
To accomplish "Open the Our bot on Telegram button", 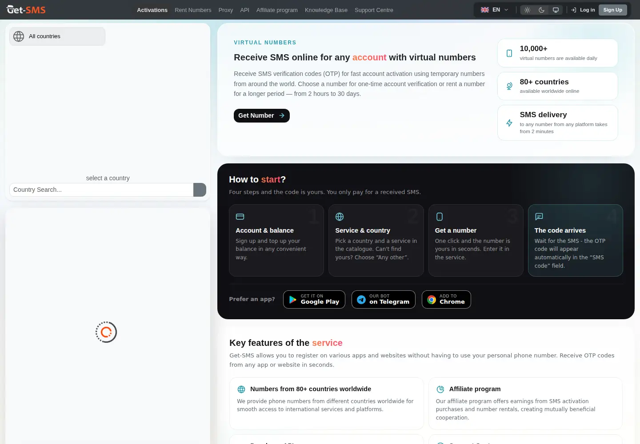I will point(384,299).
